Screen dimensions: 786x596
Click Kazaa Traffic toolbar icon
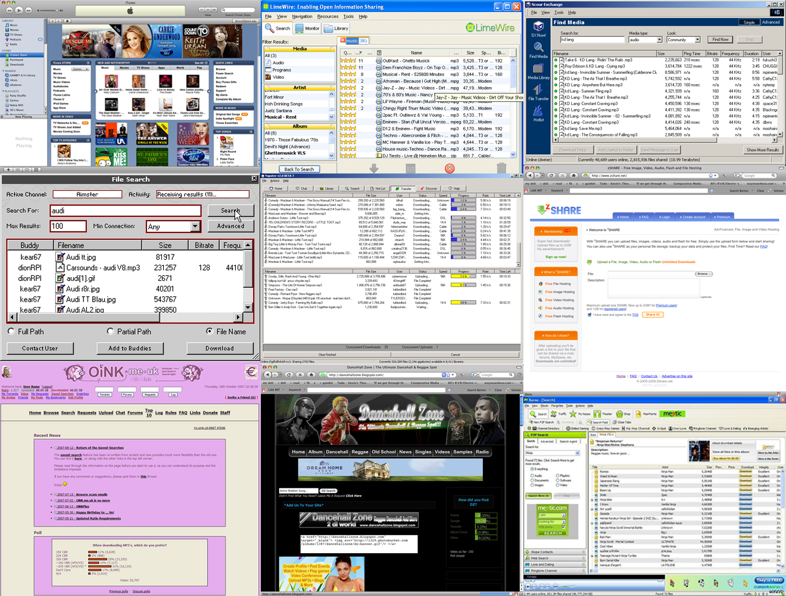click(x=559, y=414)
